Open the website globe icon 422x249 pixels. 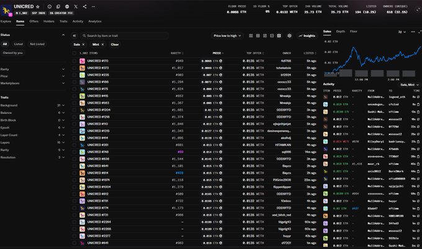67,6
